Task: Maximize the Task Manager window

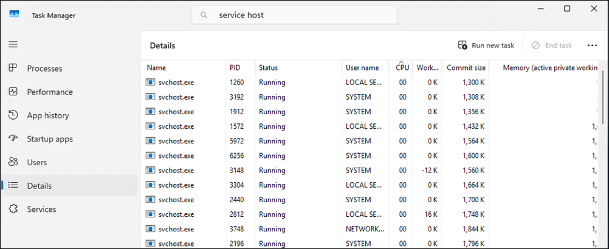Action: point(567,9)
